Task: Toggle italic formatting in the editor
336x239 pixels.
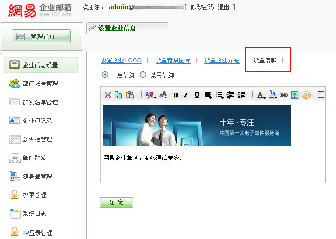Action: [186, 95]
